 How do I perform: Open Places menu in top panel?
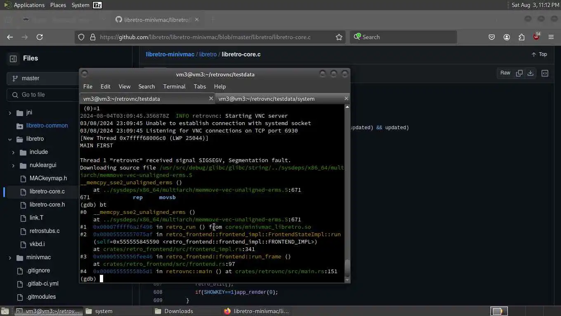pos(58,5)
